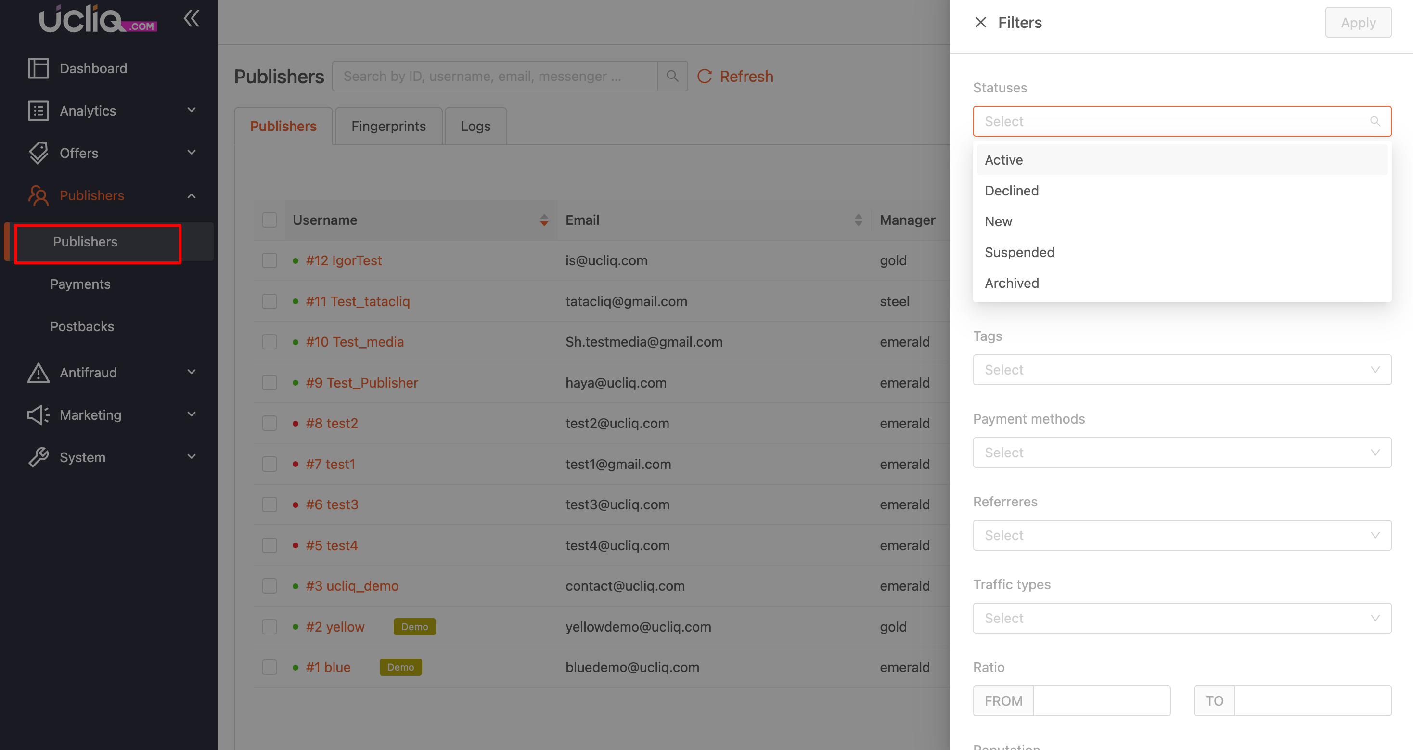Expand the Payment methods dropdown
The width and height of the screenshot is (1413, 750).
point(1182,453)
